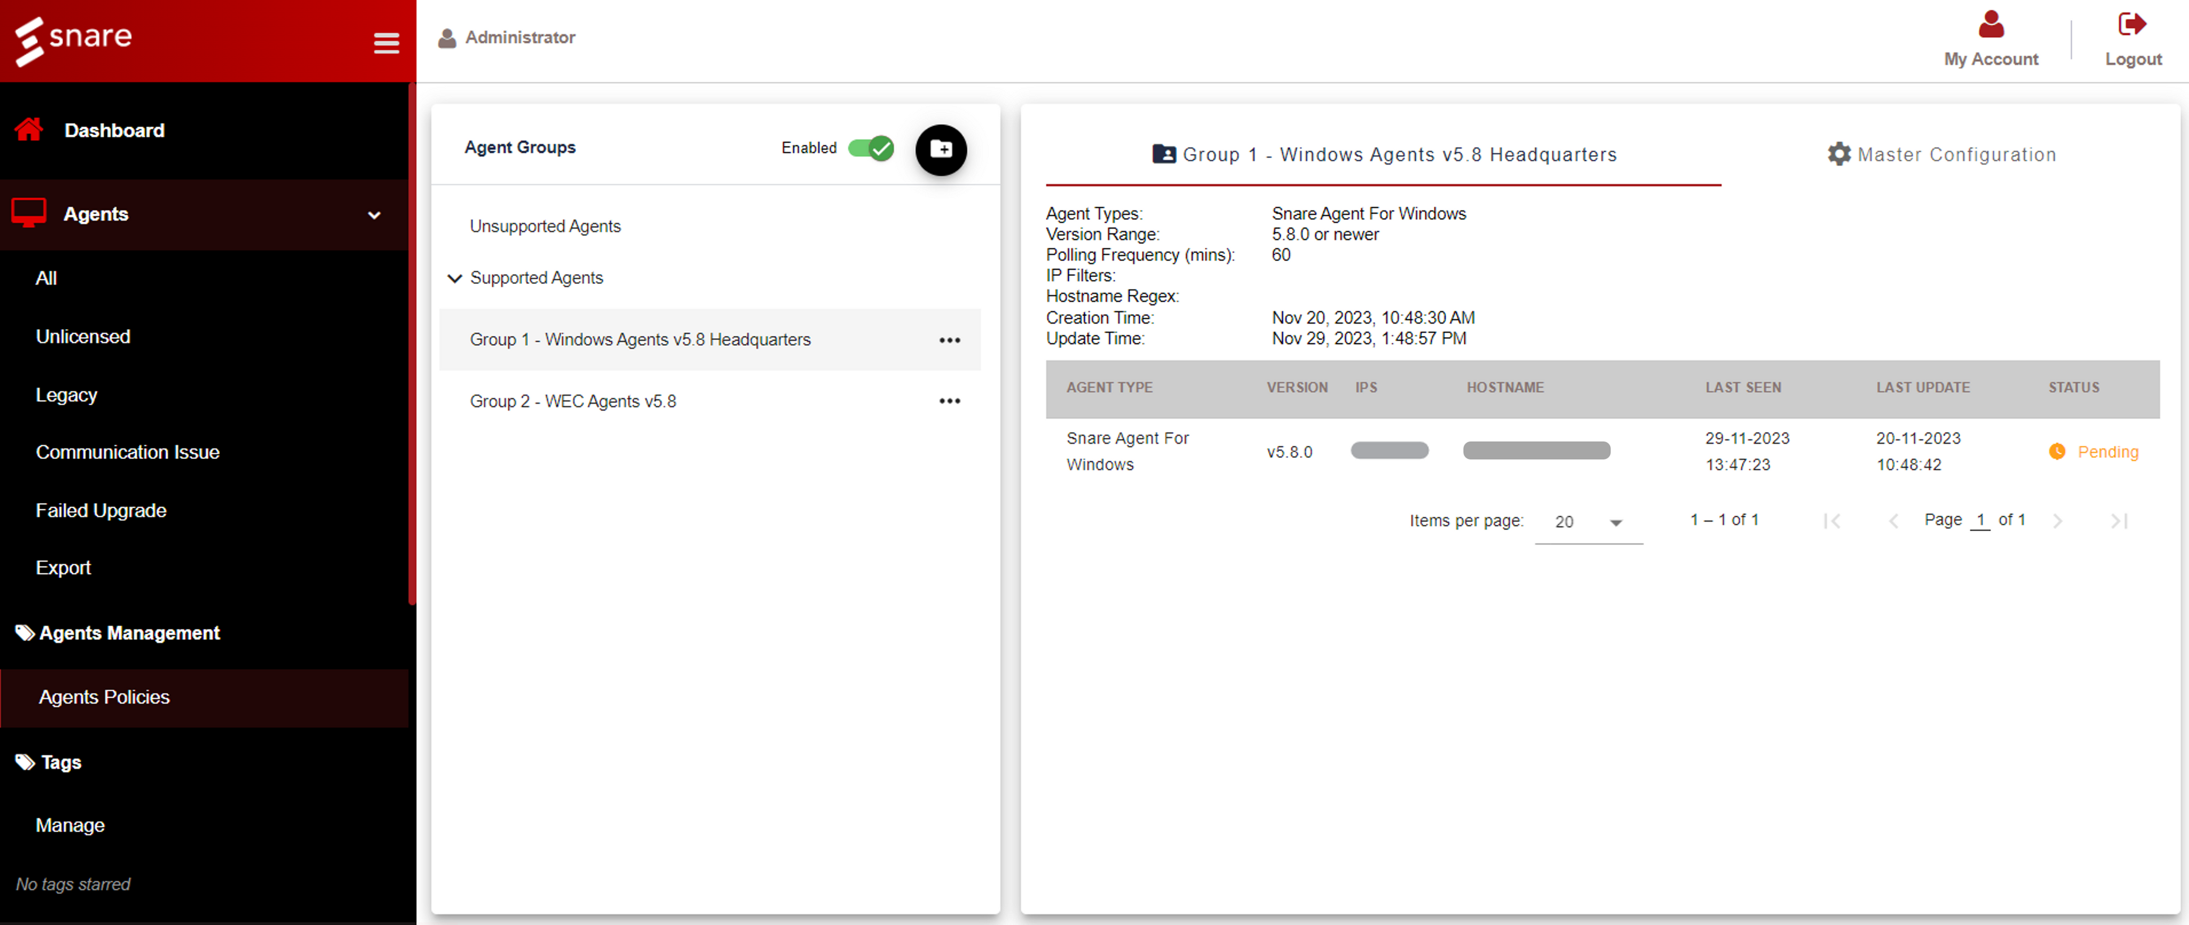Screen dimensions: 2189x925
Task: Open Unlicensed agents list
Action: pyautogui.click(x=83, y=336)
